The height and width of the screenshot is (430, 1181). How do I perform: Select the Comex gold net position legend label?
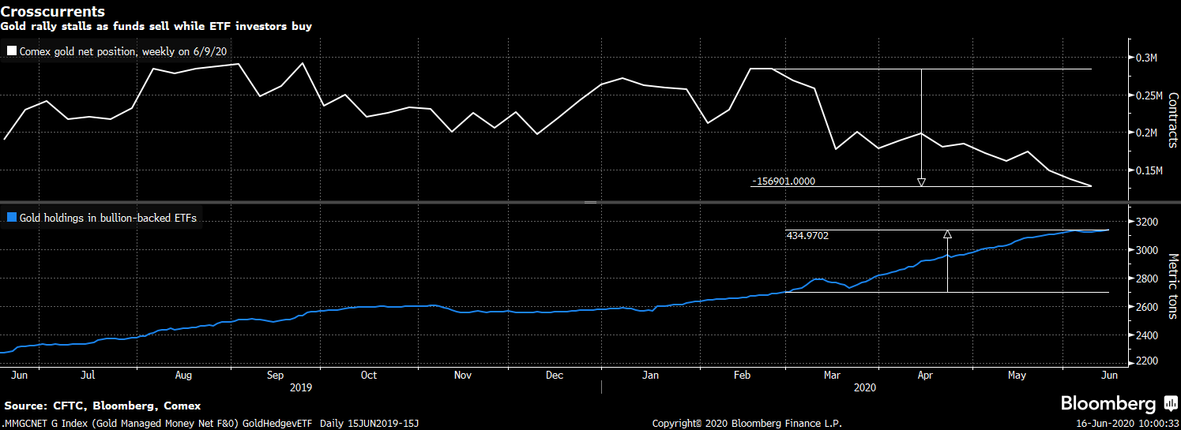pos(124,51)
